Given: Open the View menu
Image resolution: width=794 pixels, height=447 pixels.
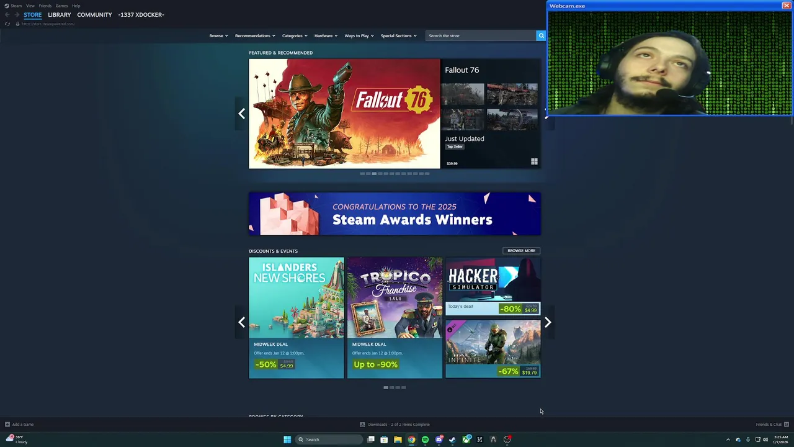Looking at the screenshot, I should [30, 6].
